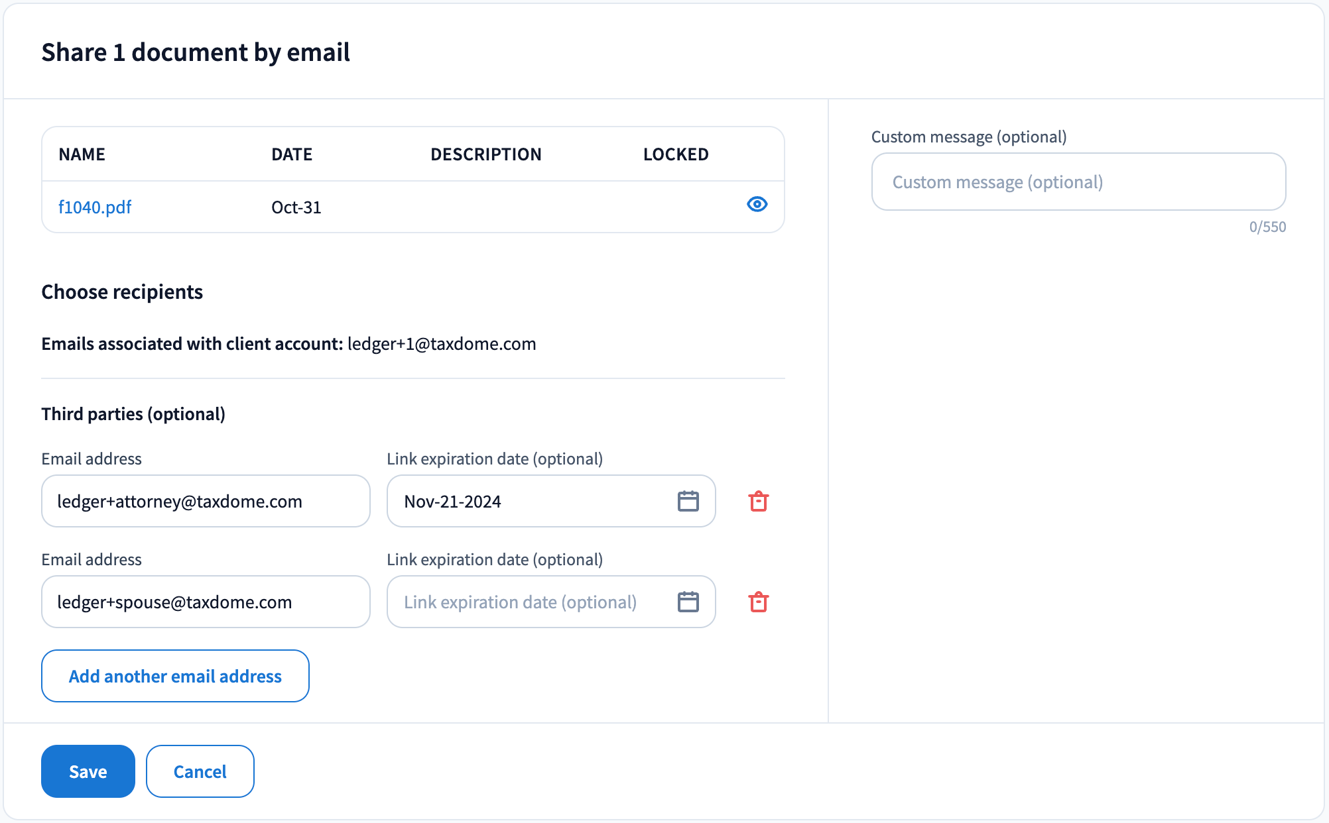Open calendar for spouse link expiration date
Viewport: 1329px width, 823px height.
[x=688, y=602]
